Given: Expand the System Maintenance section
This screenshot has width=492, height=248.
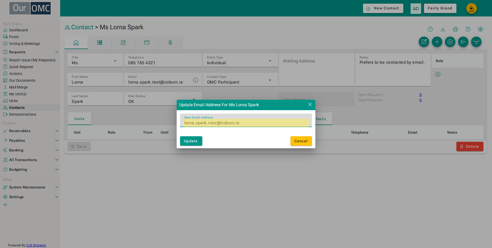Looking at the screenshot, I should tap(30, 187).
